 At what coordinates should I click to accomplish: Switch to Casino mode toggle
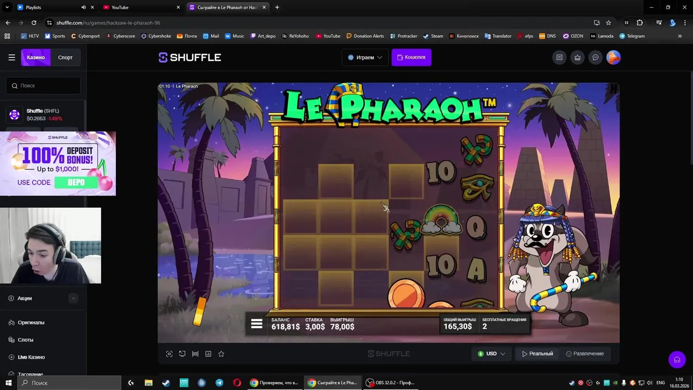36,57
